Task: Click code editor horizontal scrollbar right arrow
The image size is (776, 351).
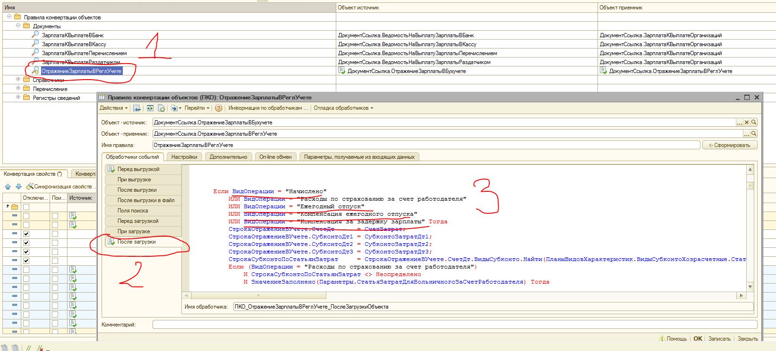Action: click(x=742, y=295)
